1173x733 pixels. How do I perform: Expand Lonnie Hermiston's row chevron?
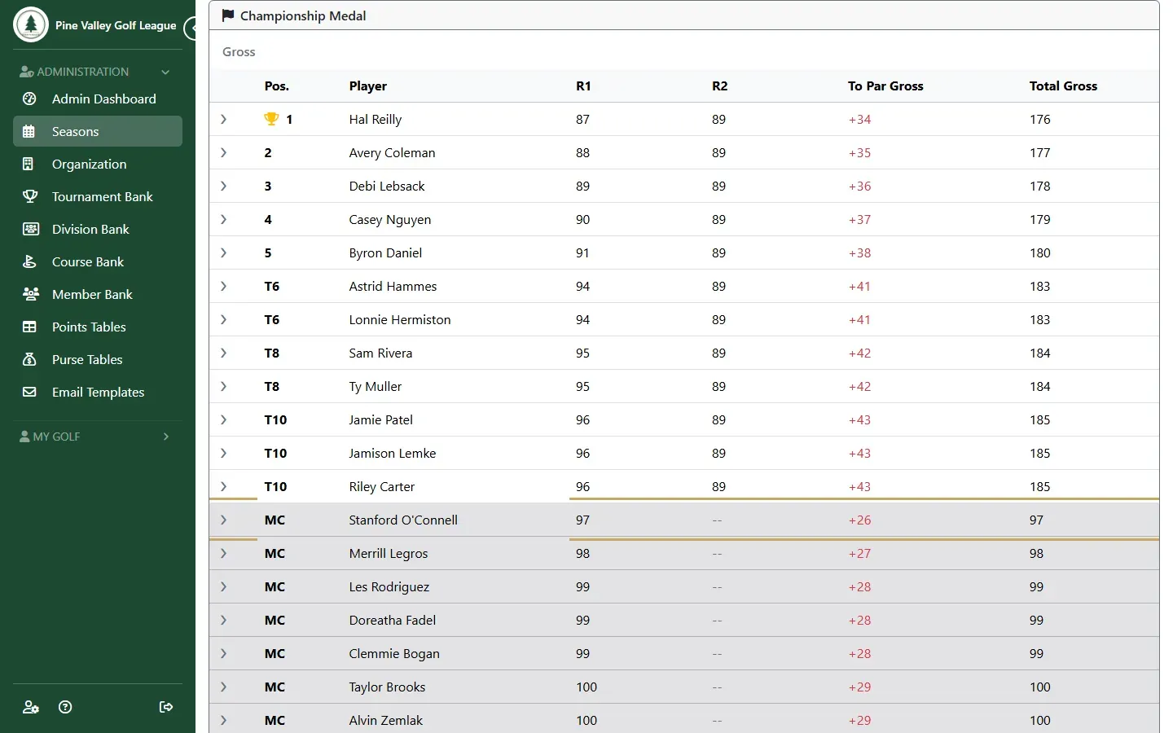click(223, 319)
